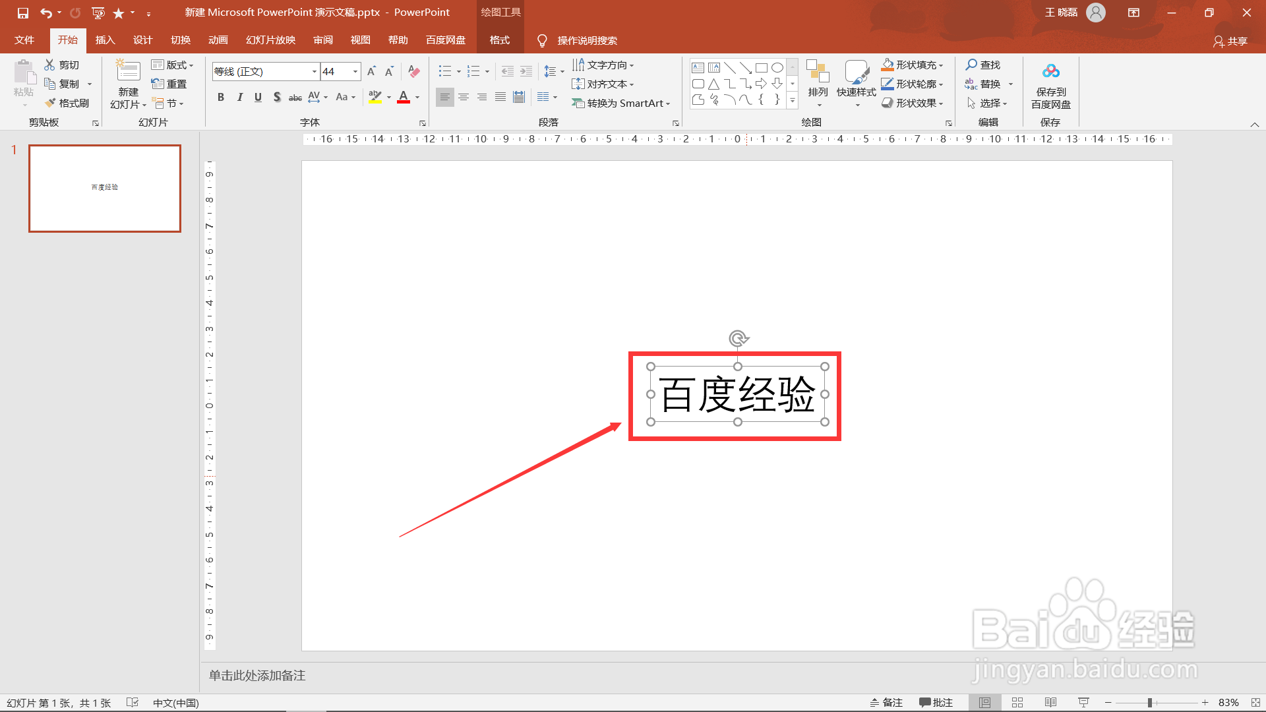Toggle align text left
1266x712 pixels.
point(445,97)
